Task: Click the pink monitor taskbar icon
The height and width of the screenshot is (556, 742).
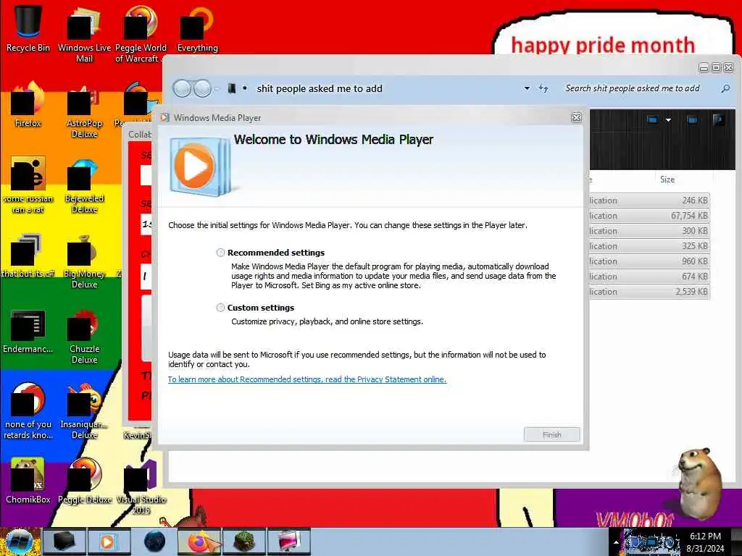Action: click(289, 542)
